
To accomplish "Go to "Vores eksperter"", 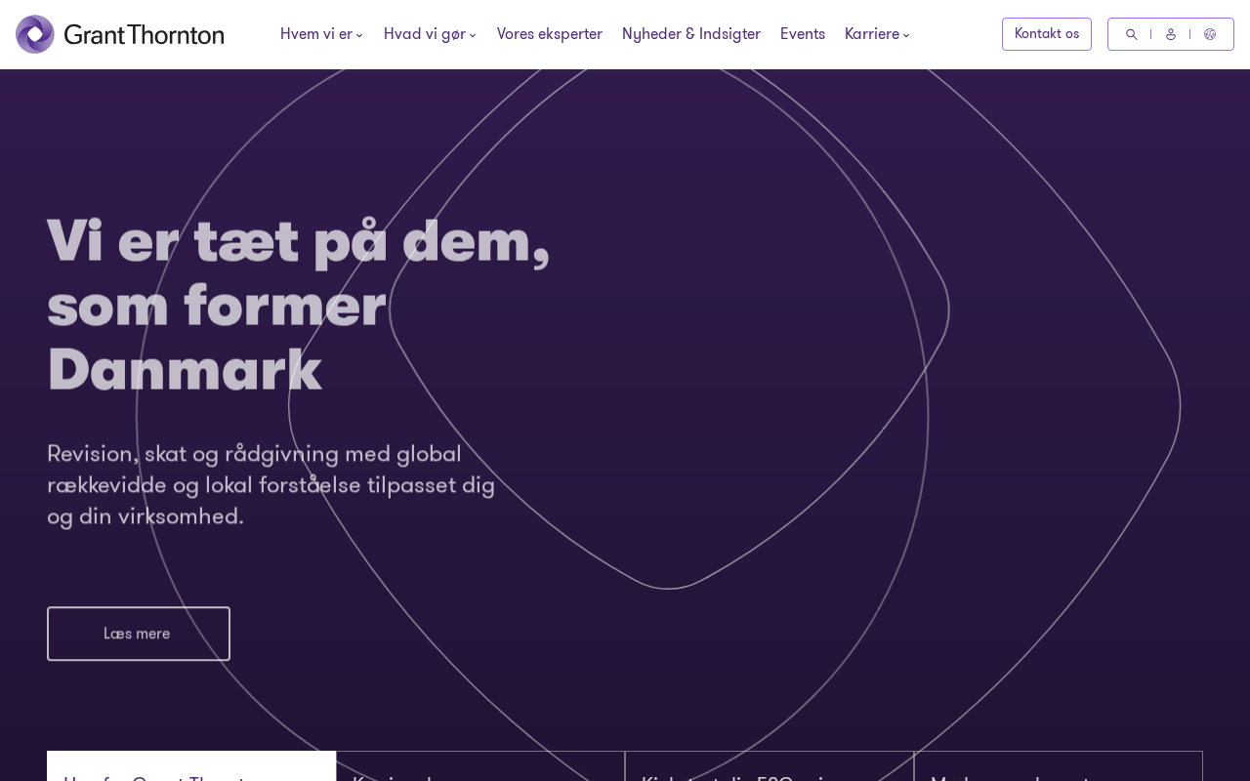I will click(x=550, y=34).
